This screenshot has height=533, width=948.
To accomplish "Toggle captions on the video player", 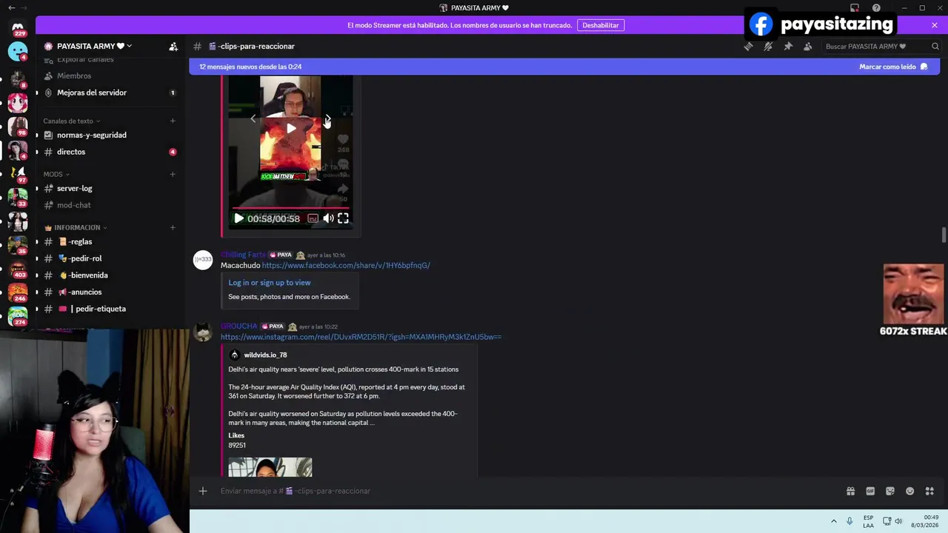I will click(x=313, y=218).
